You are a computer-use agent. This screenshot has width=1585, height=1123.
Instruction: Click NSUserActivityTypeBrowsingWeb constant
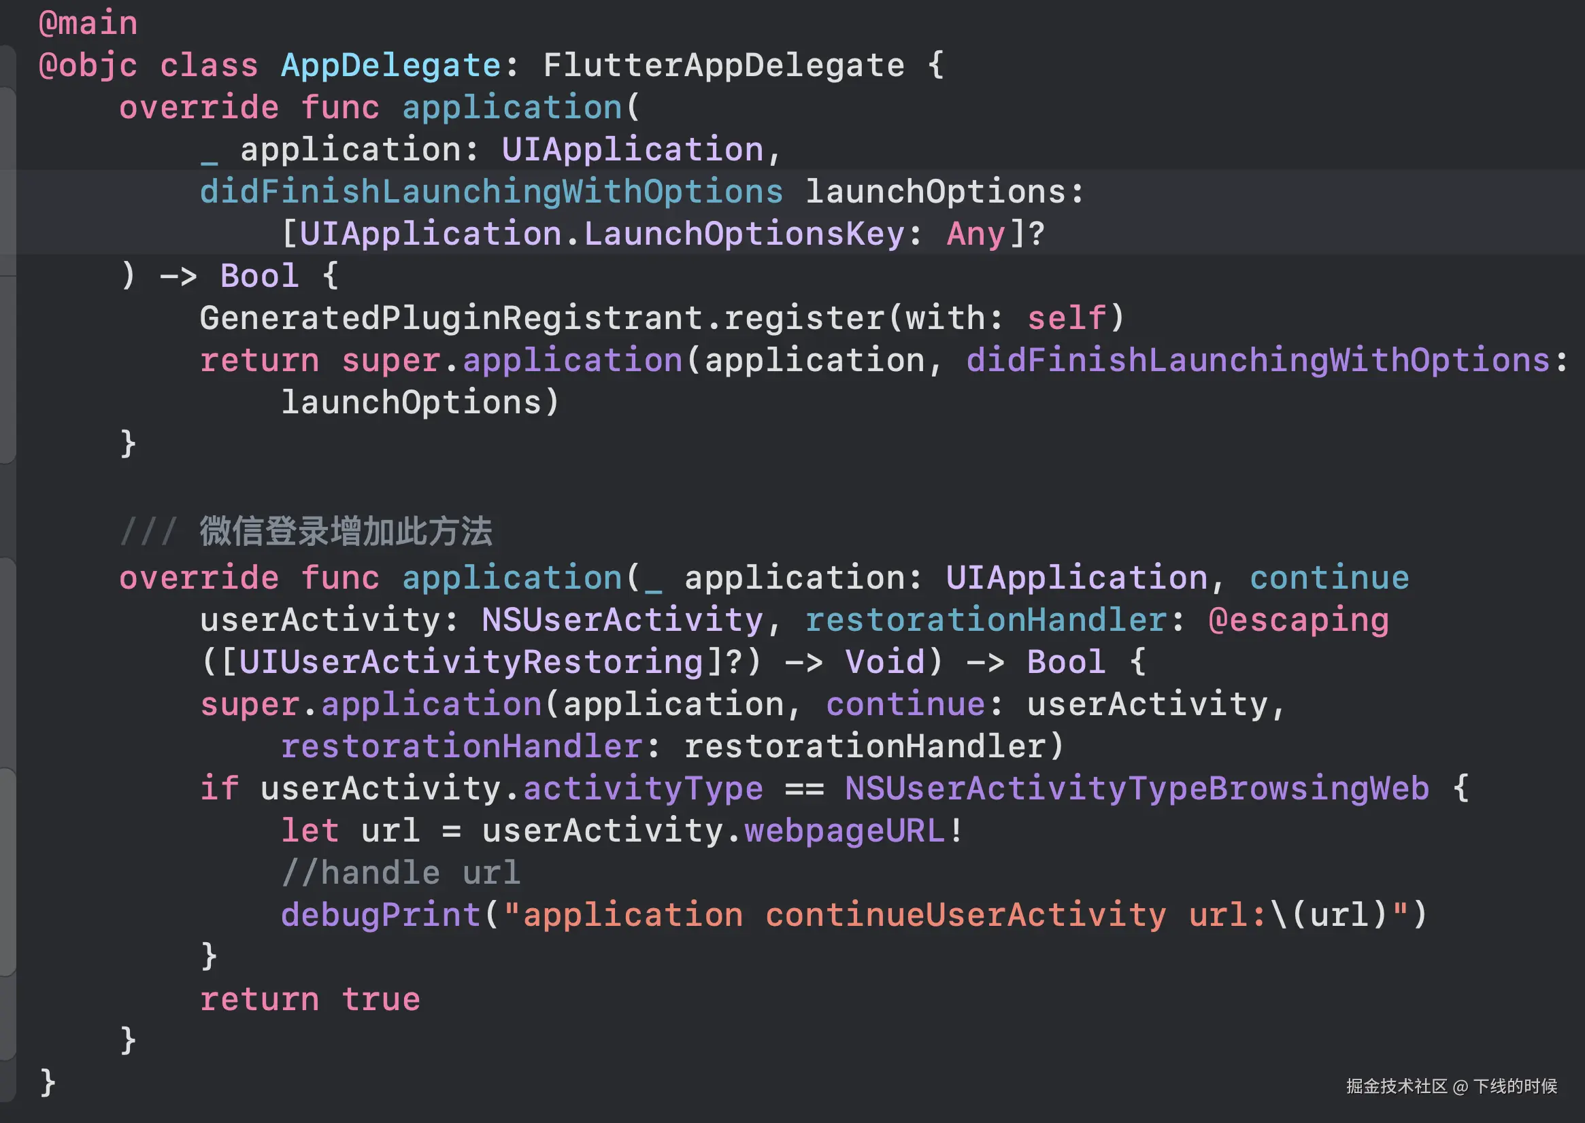click(1136, 789)
